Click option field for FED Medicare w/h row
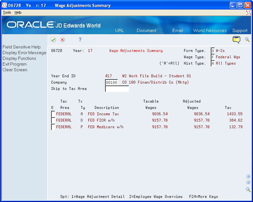253x202 pixels. tap(53, 127)
